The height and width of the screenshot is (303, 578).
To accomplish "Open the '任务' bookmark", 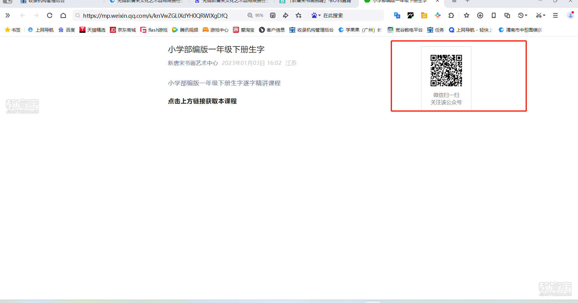I will [436, 30].
